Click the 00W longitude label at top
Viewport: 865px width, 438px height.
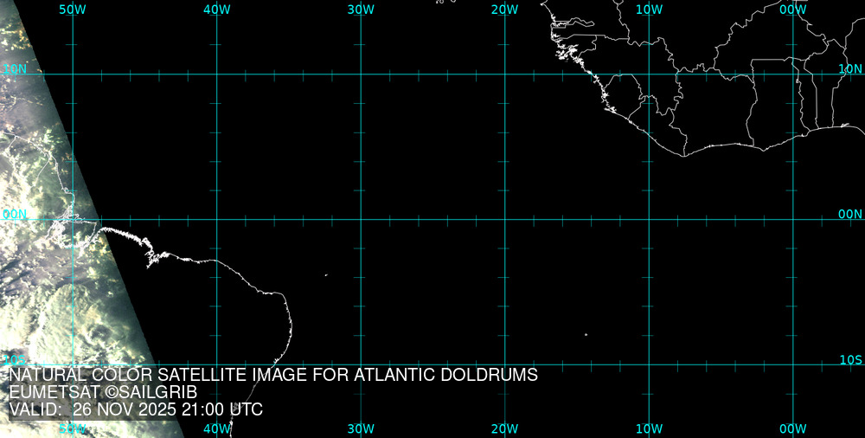click(x=792, y=9)
